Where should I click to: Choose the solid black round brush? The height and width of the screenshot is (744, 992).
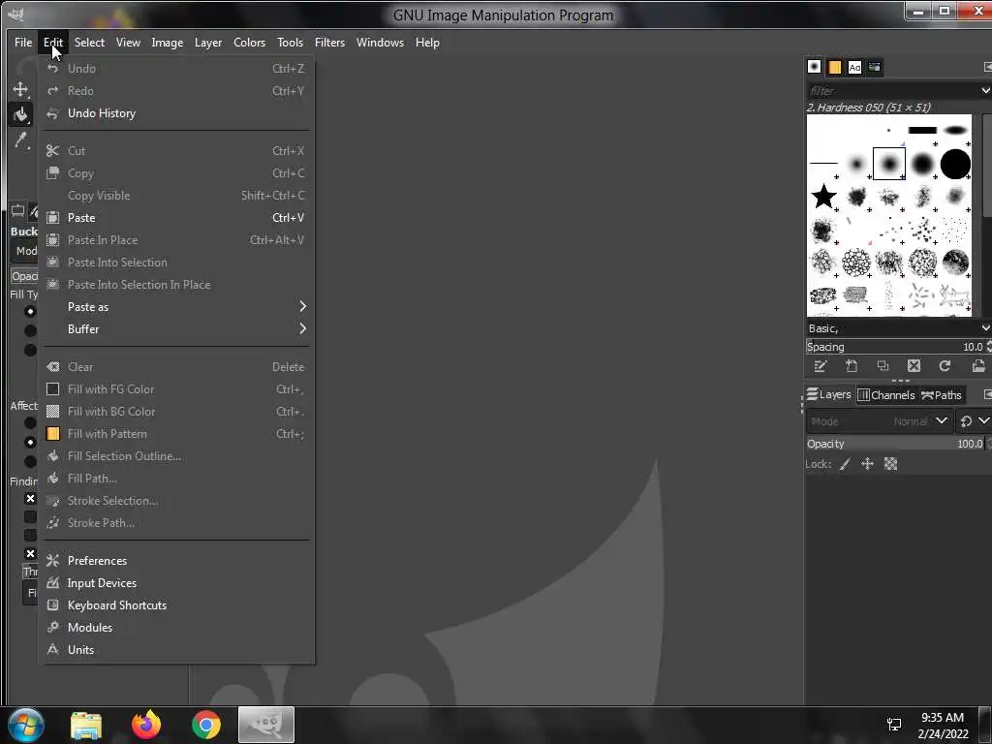tap(954, 164)
